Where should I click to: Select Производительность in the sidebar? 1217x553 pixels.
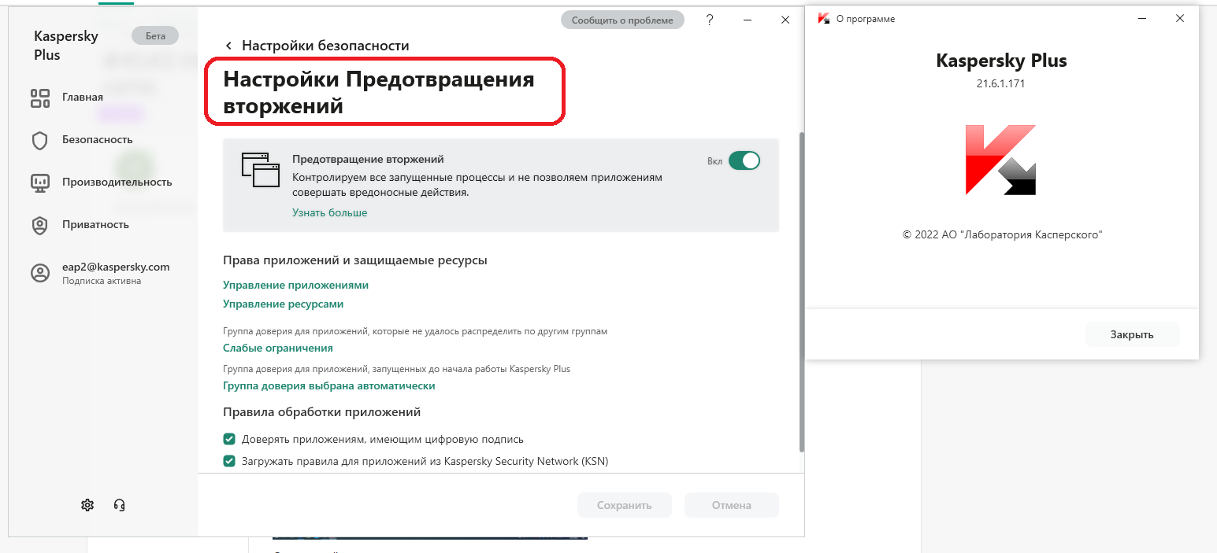pos(117,182)
